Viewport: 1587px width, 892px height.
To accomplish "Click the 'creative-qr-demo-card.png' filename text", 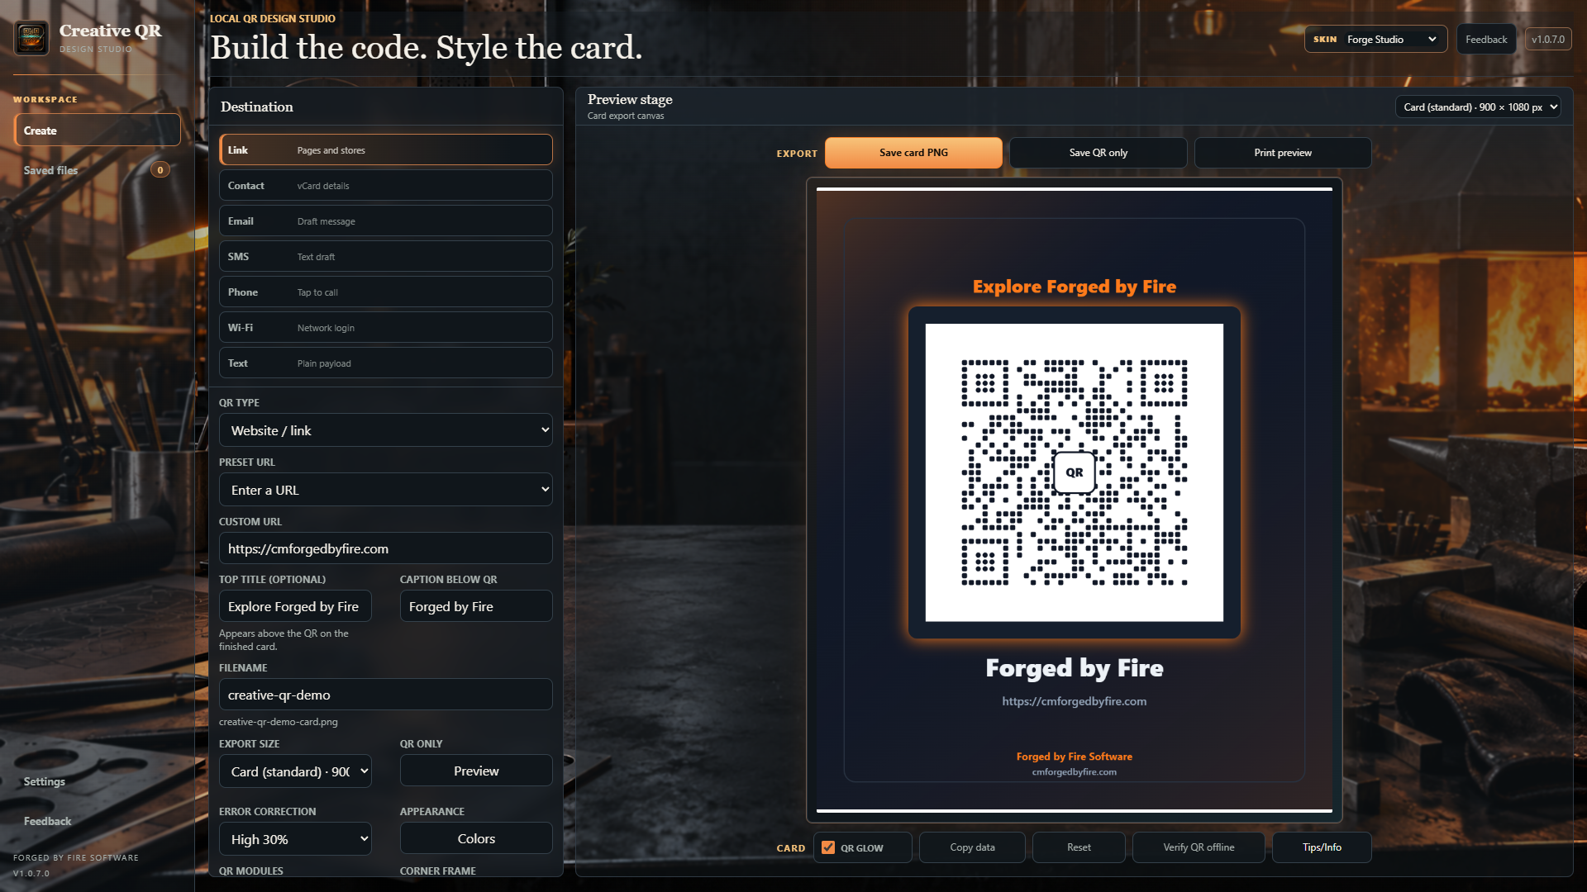I will [279, 722].
